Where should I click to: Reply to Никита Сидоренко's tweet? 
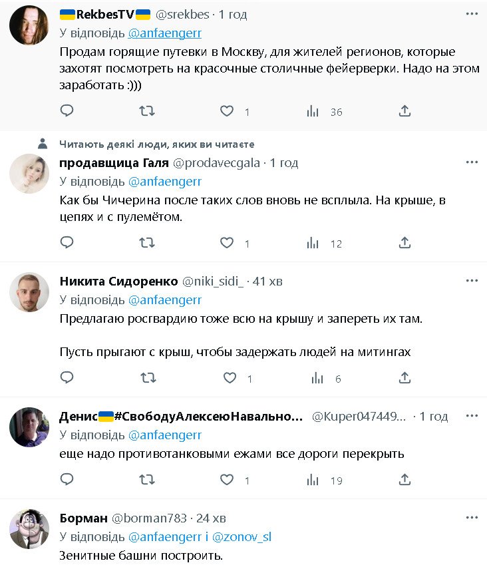point(67,378)
